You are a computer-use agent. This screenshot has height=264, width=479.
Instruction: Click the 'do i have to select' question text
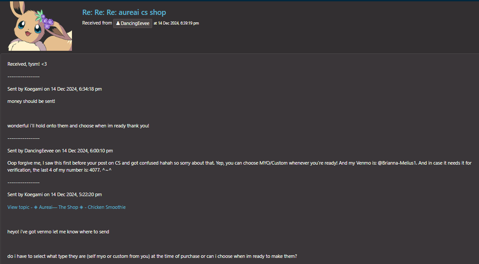[x=152, y=256]
